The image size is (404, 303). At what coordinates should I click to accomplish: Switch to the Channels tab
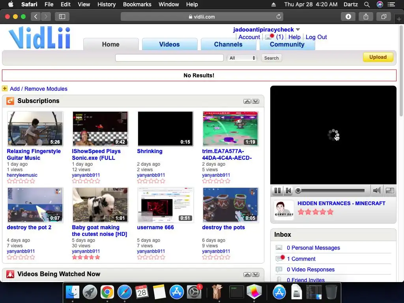click(228, 44)
